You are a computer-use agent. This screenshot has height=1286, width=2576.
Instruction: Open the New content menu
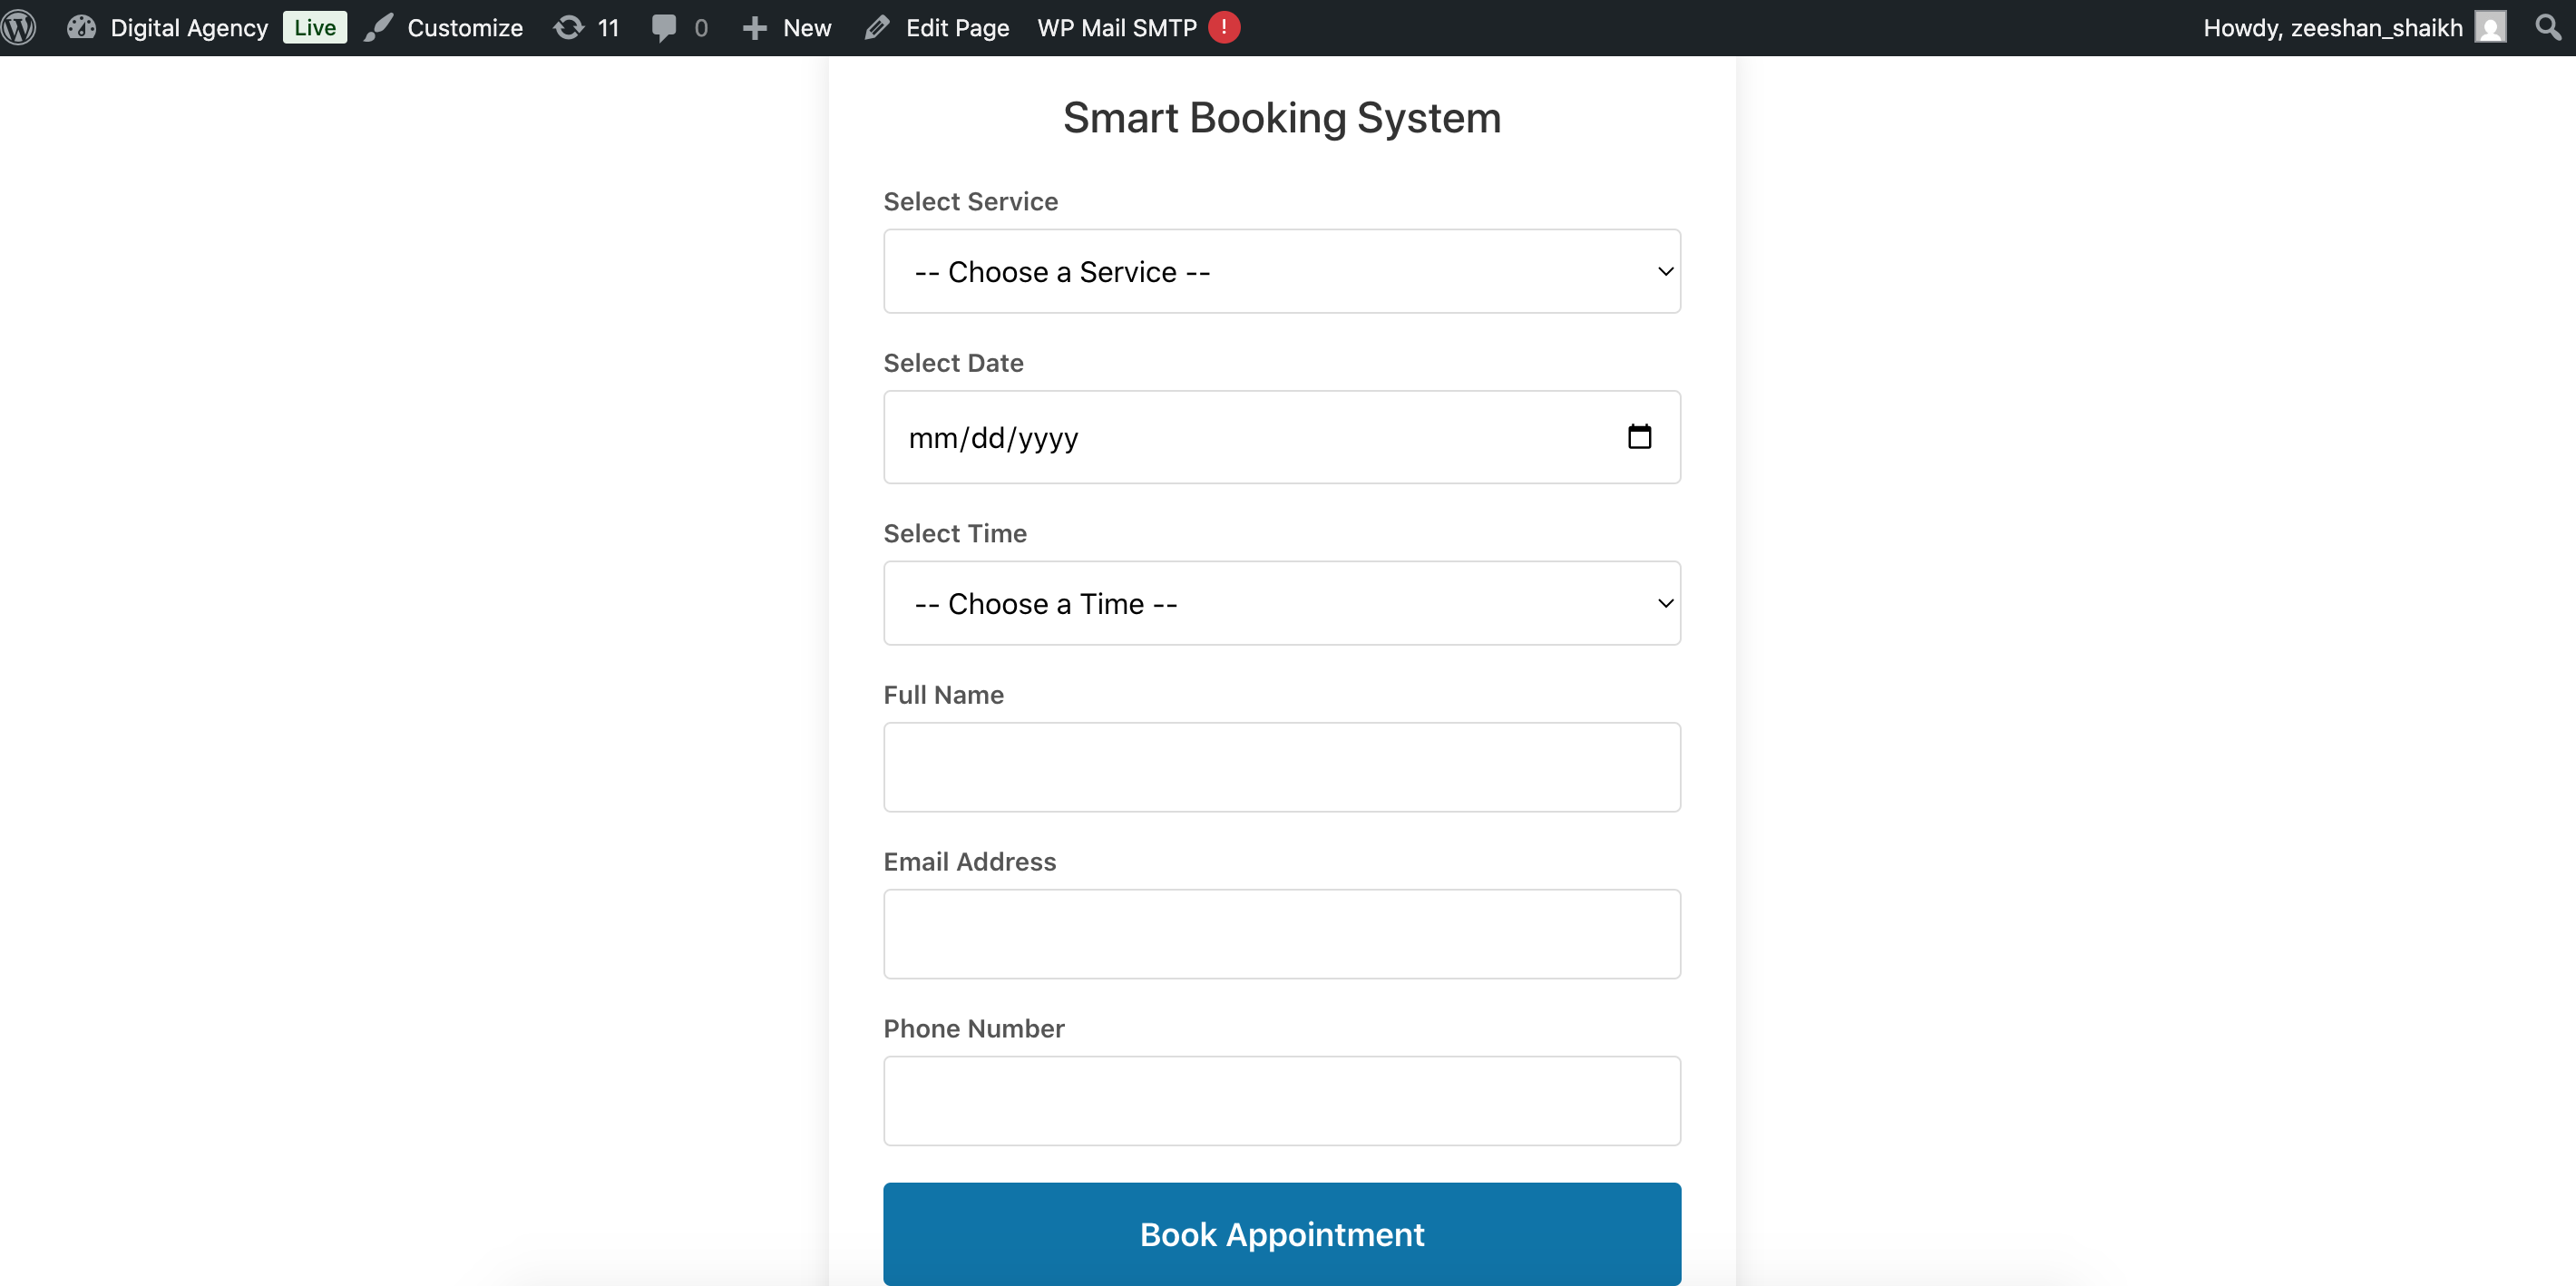tap(806, 27)
